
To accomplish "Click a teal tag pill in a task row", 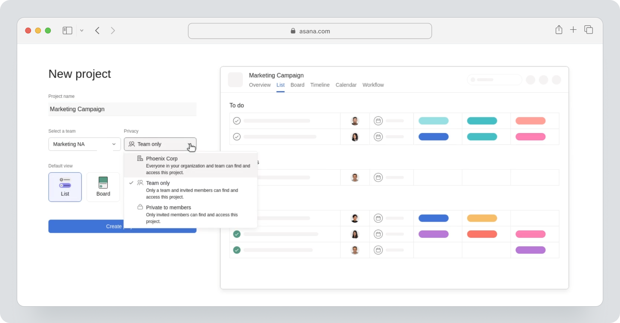I will pos(481,121).
